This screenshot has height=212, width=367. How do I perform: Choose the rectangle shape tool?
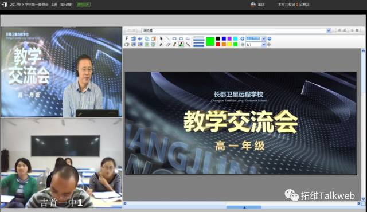(x=174, y=38)
